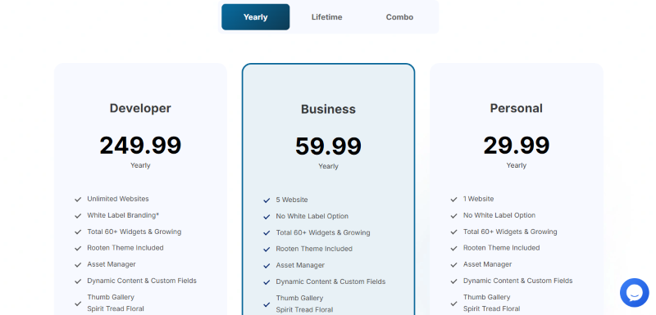Click Developer's Rooten Theme Included text
Image resolution: width=656 pixels, height=315 pixels.
click(x=125, y=247)
